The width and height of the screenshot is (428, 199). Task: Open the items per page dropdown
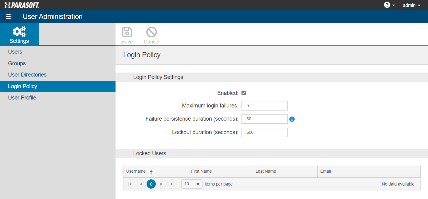pos(192,184)
